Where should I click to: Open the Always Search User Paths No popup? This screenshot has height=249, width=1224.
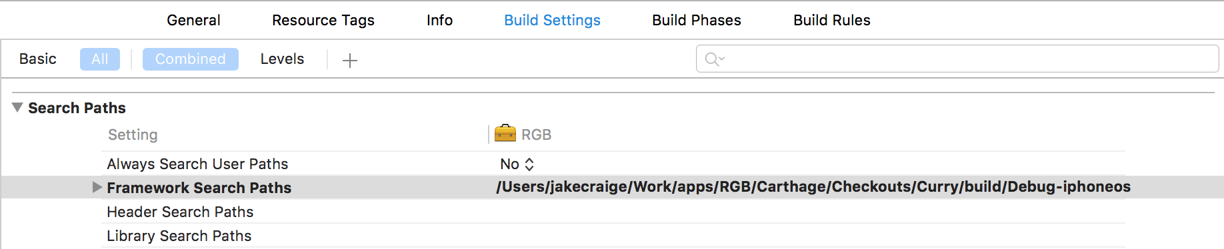click(x=517, y=164)
